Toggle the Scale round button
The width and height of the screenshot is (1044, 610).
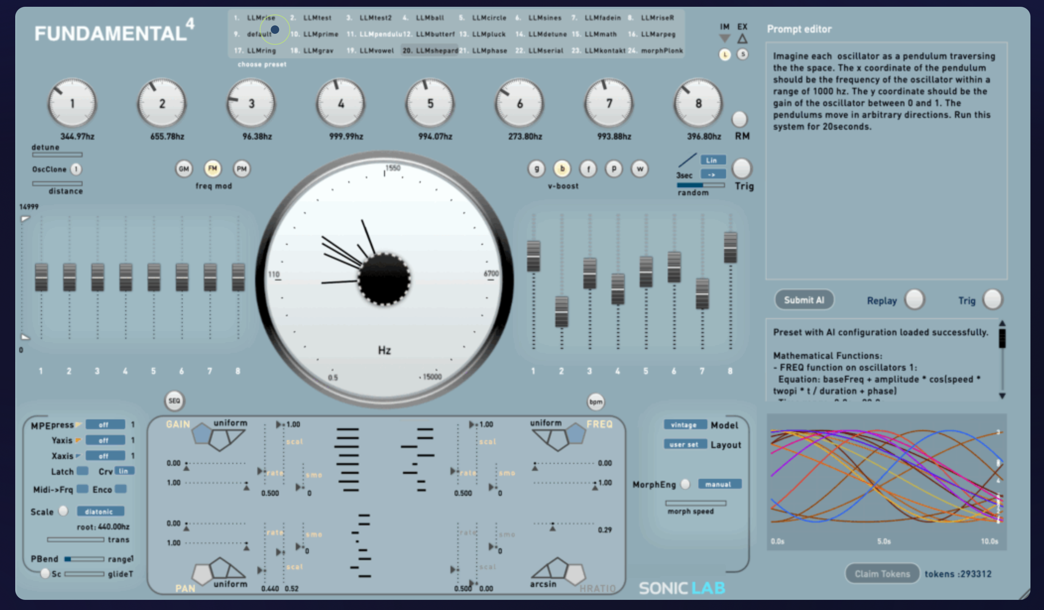point(63,511)
